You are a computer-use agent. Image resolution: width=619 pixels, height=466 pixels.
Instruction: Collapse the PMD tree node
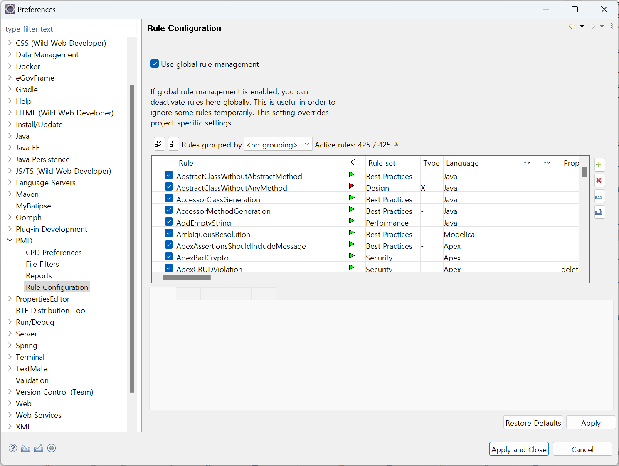(10, 240)
